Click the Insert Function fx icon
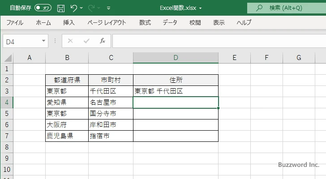This screenshot has width=326, height=179. point(103,41)
